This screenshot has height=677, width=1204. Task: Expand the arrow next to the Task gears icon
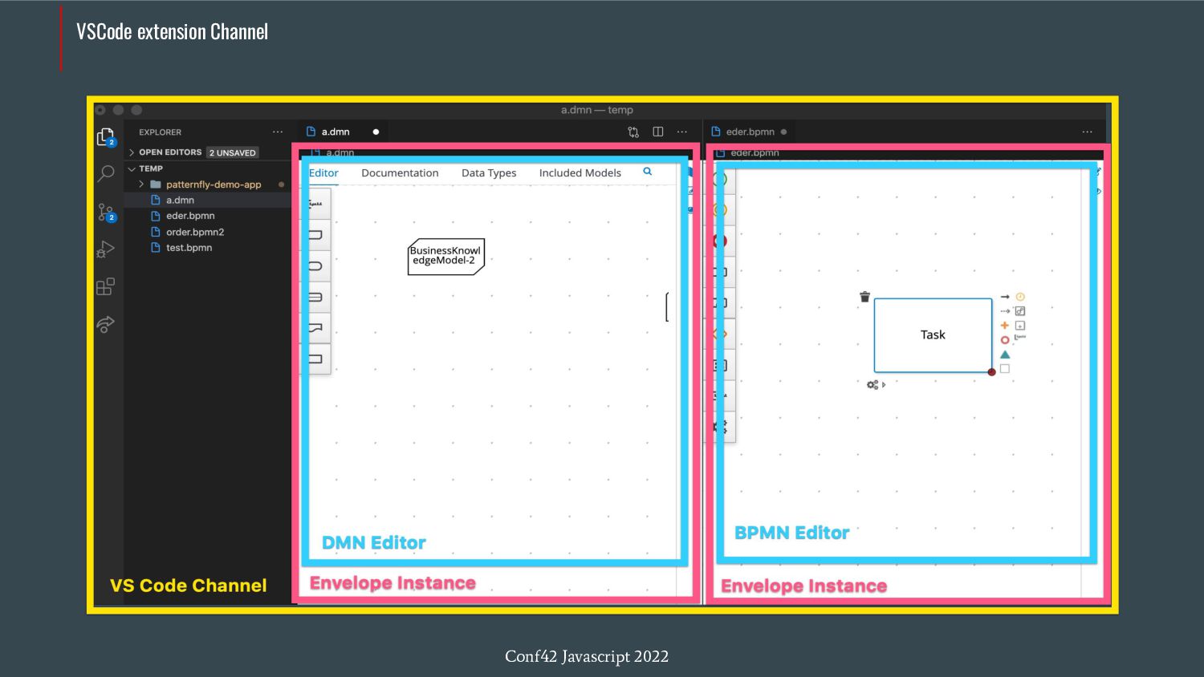[x=884, y=385]
